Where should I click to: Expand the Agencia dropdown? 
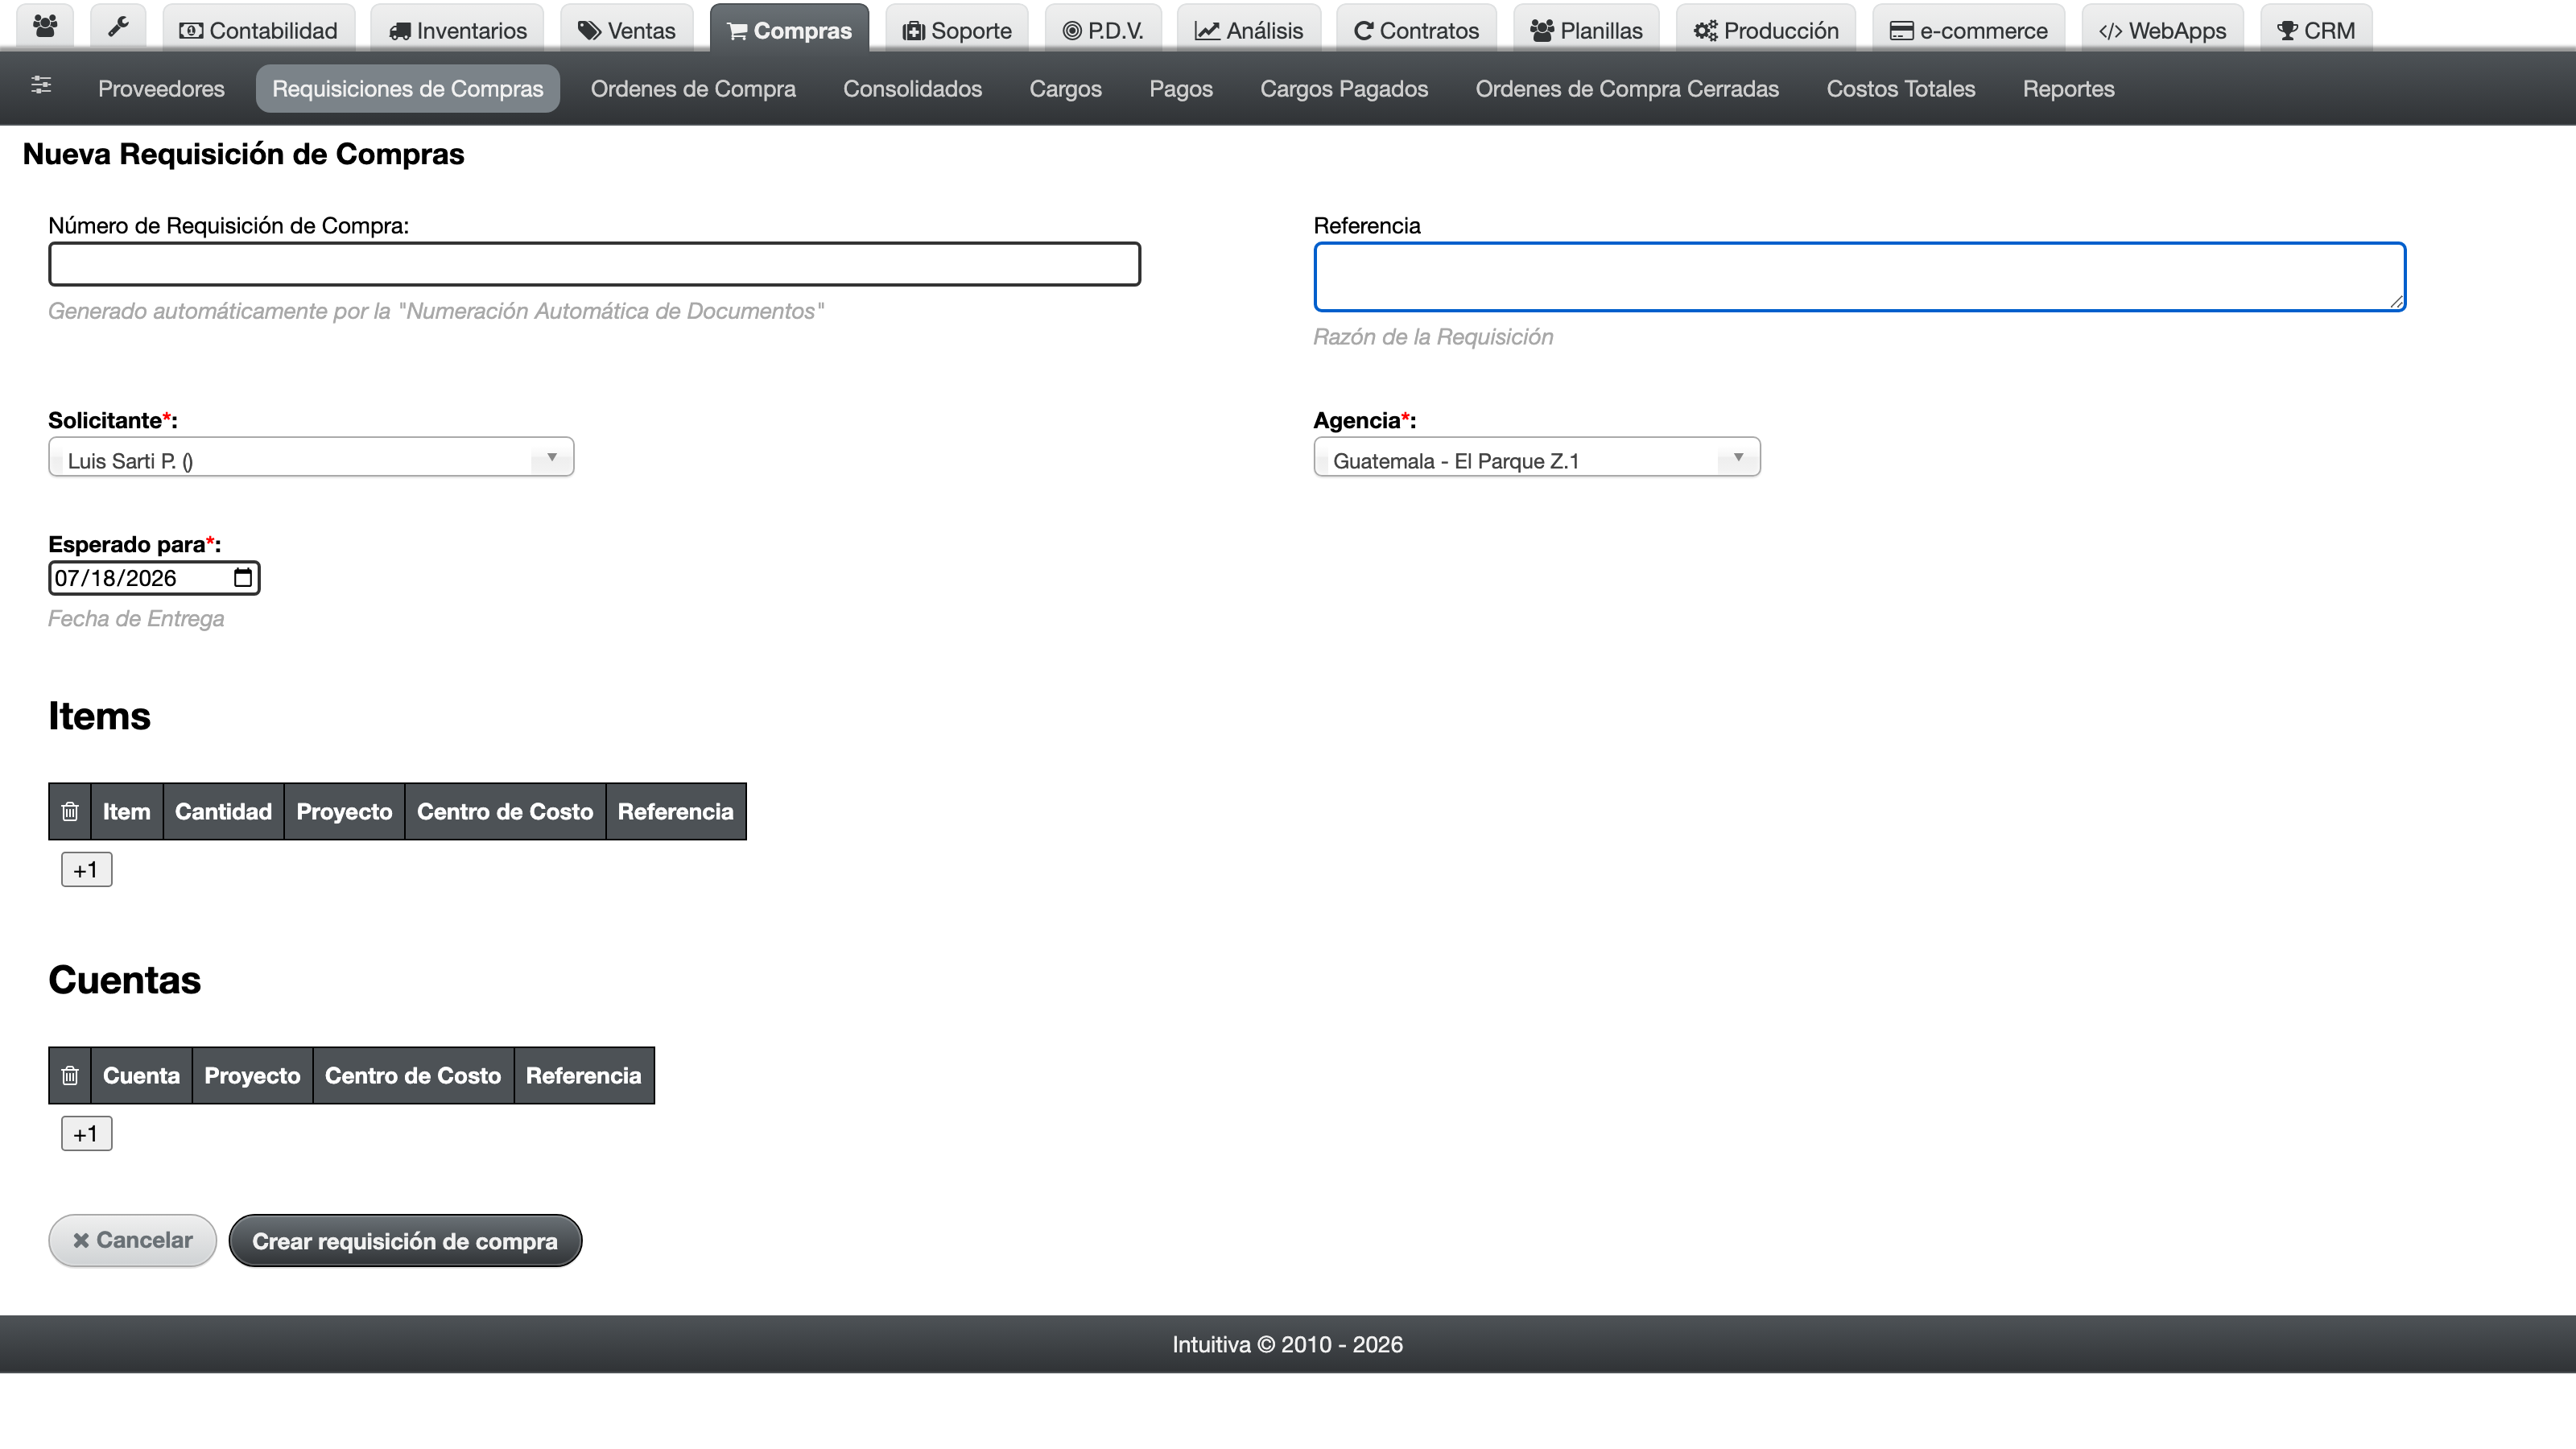click(1536, 458)
